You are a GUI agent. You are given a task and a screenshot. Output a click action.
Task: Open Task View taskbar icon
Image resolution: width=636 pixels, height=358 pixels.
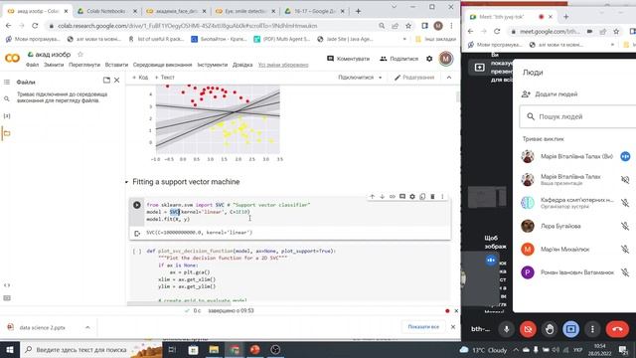click(172, 349)
